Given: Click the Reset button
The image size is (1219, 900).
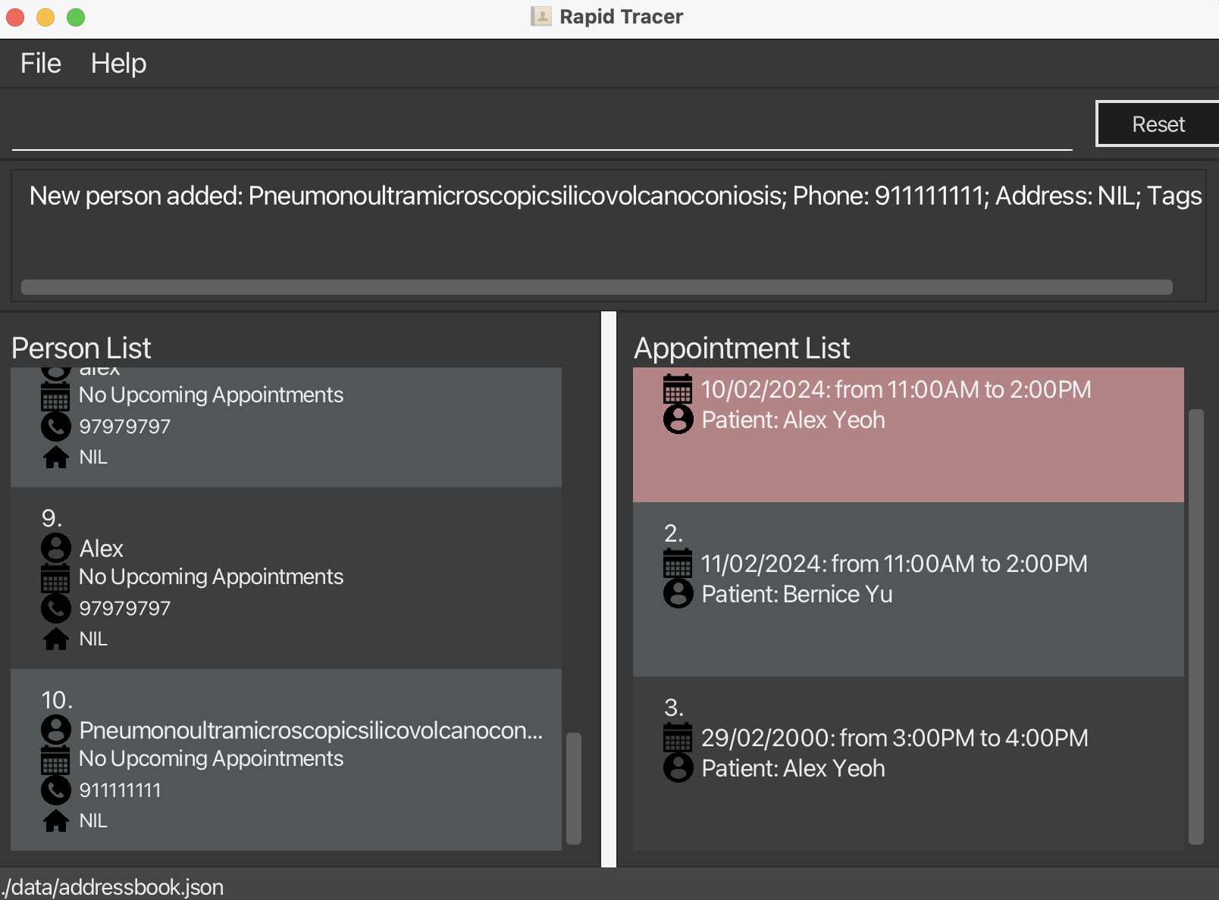Looking at the screenshot, I should [x=1158, y=123].
